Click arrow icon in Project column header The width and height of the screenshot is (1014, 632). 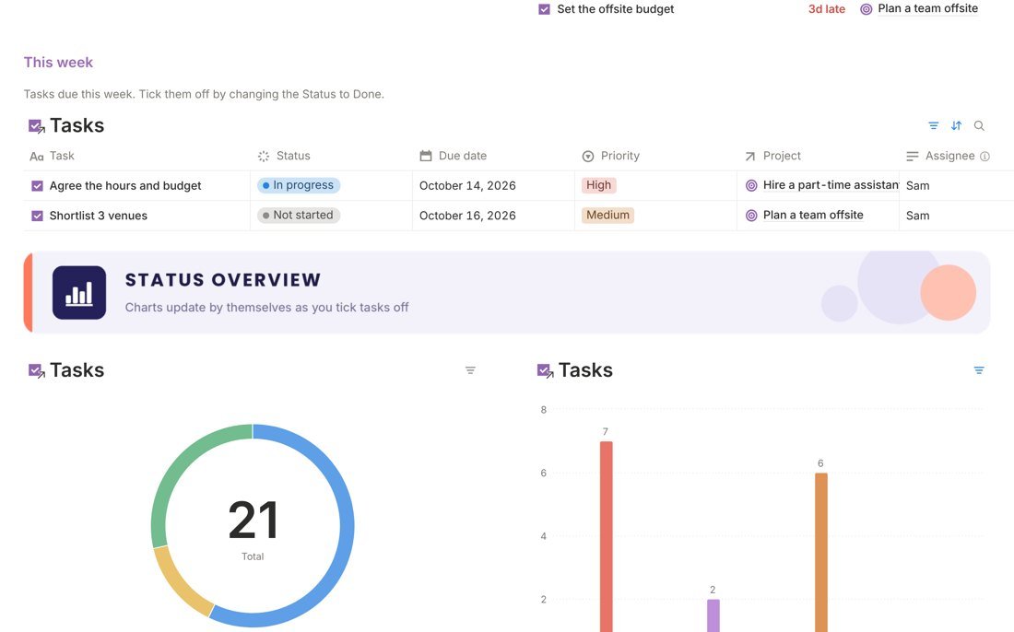coord(750,156)
